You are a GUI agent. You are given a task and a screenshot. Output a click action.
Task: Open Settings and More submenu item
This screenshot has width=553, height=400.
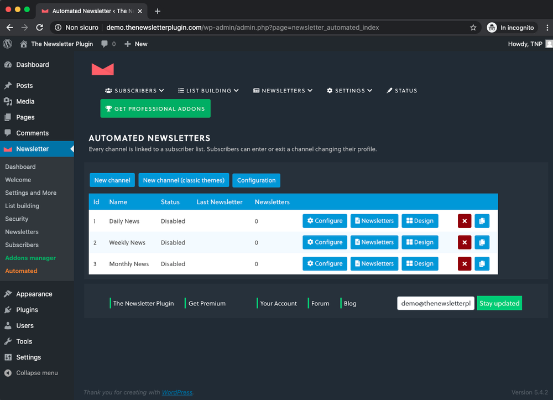[x=30, y=193]
